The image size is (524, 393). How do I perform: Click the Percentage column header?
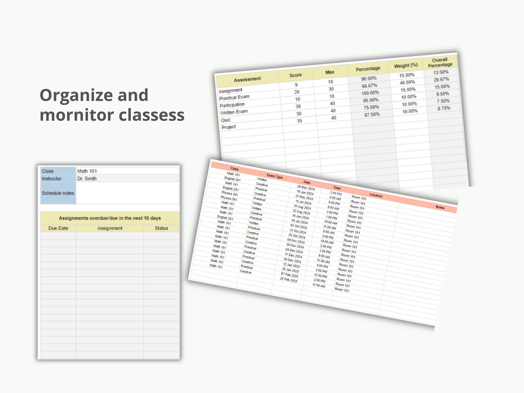368,69
